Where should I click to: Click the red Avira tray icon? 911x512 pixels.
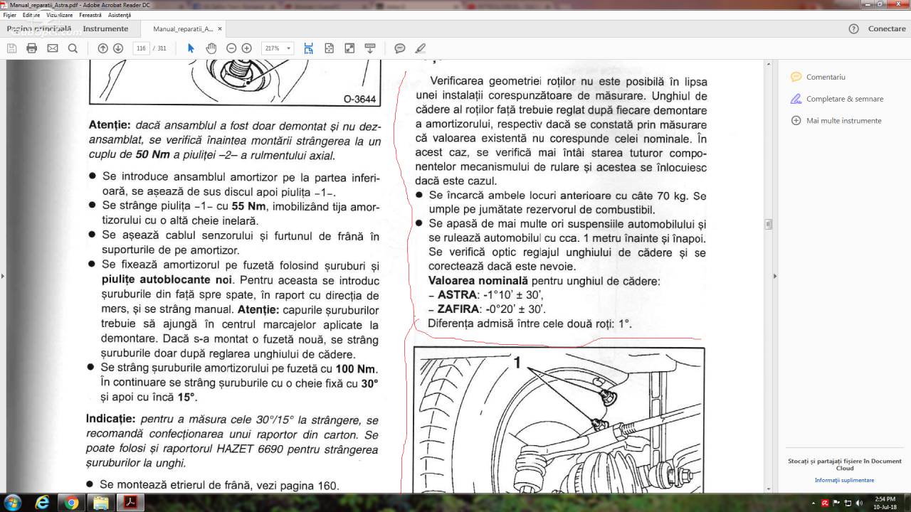click(825, 503)
